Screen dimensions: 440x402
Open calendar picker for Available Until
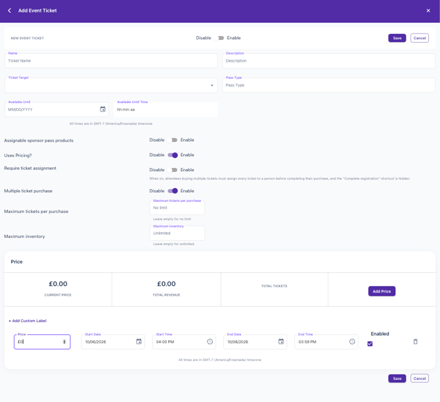(x=102, y=110)
